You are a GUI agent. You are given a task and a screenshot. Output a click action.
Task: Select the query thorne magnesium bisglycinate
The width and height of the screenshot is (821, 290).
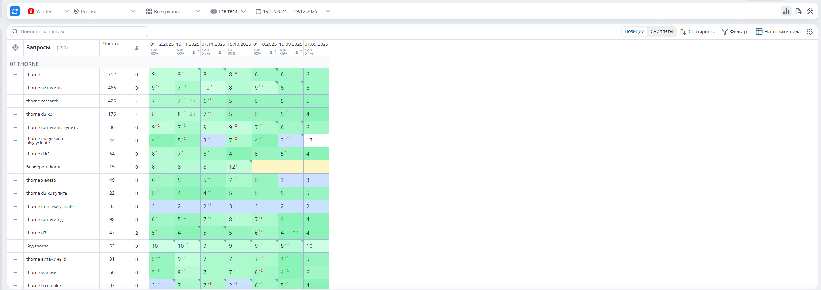[46, 141]
